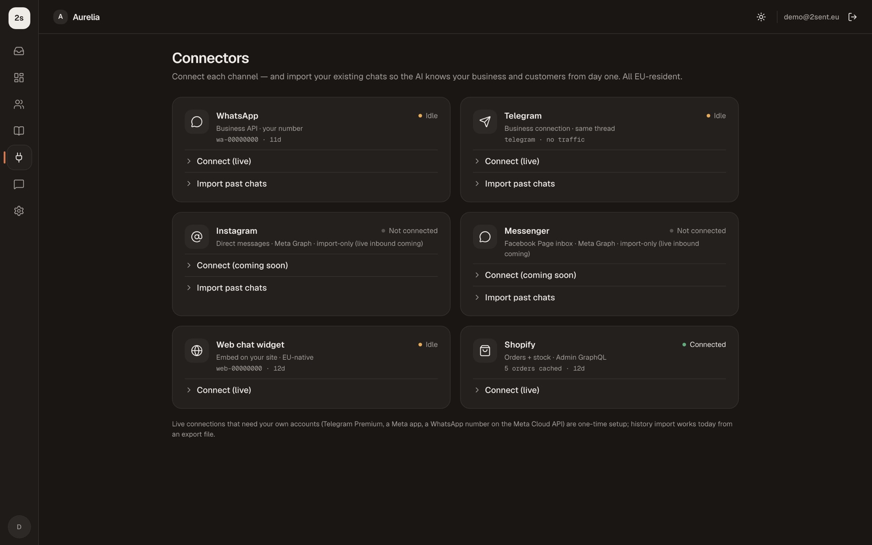Click the demo@2sent.eu account email
The image size is (872, 545).
click(x=811, y=17)
